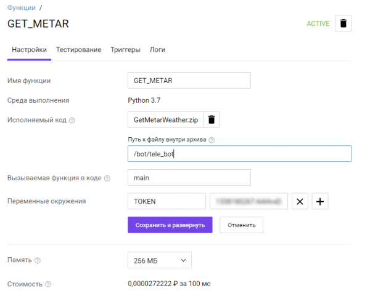Add a new environment variable with plus
The height and width of the screenshot is (296, 370).
coord(321,201)
